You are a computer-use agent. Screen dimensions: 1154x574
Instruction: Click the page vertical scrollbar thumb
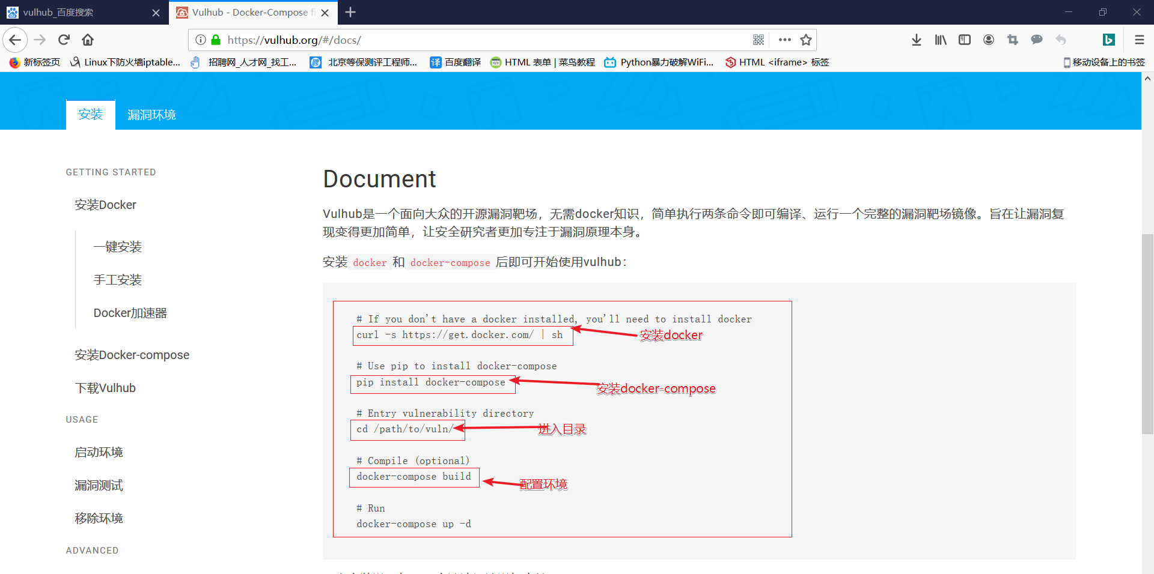[x=1147, y=334]
